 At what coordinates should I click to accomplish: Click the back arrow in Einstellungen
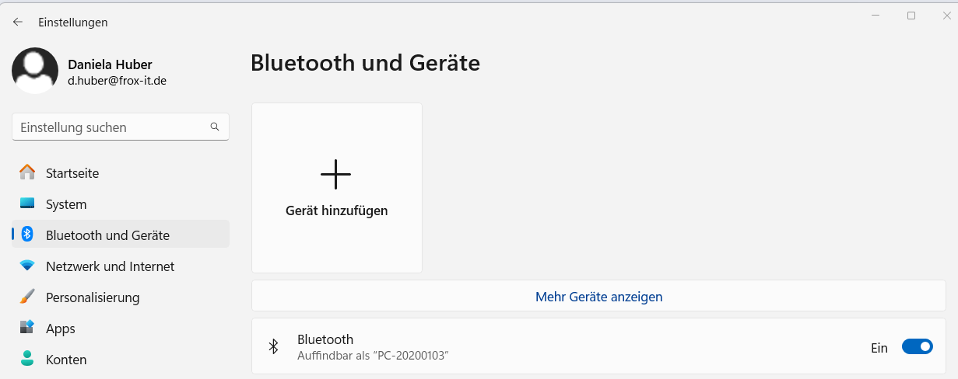[x=18, y=23]
